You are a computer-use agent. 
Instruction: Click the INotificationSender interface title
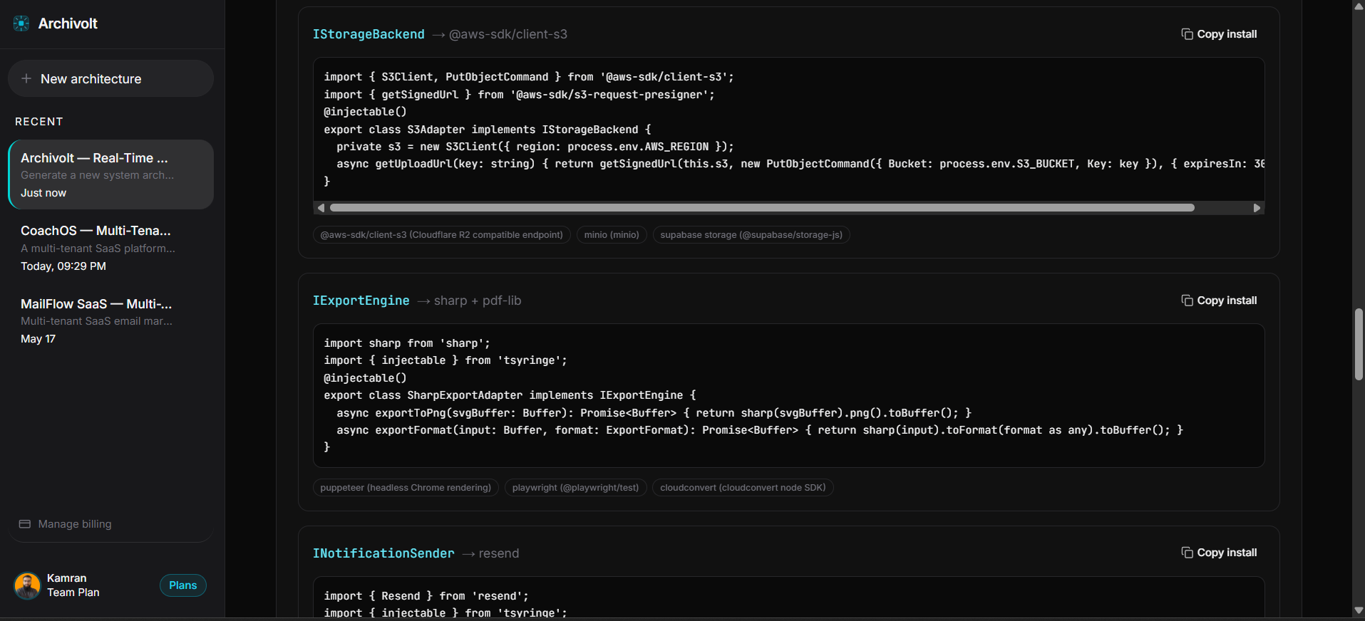tap(383, 553)
